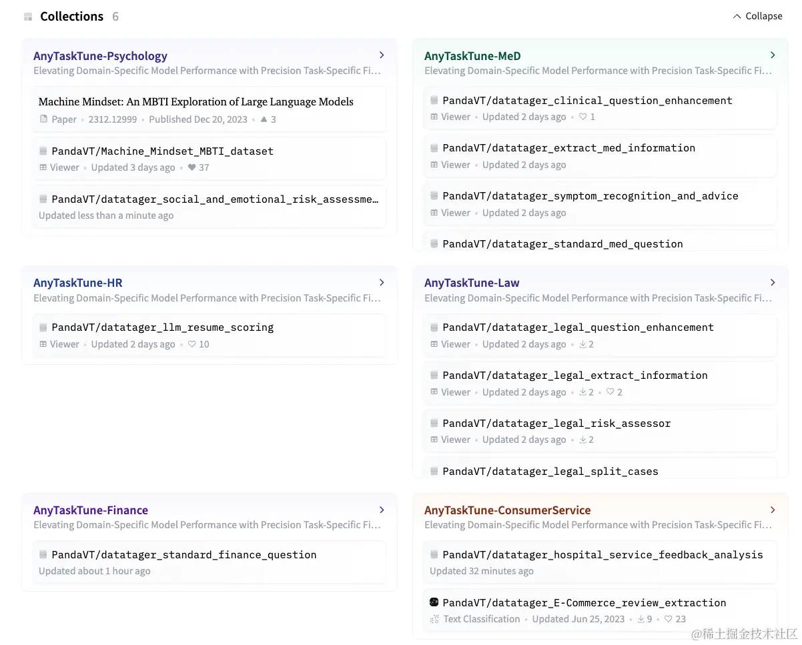This screenshot has width=802, height=645.
Task: Click heart icon on Machine_Mindset_MBTI_dataset
Action: tap(191, 167)
